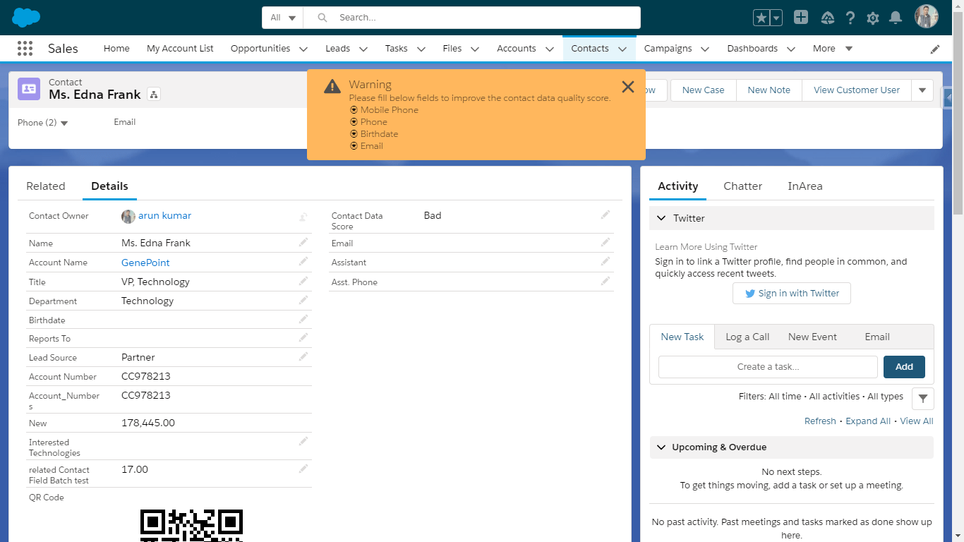Click the Add task button
Viewport: 964px width, 542px height.
[904, 367]
